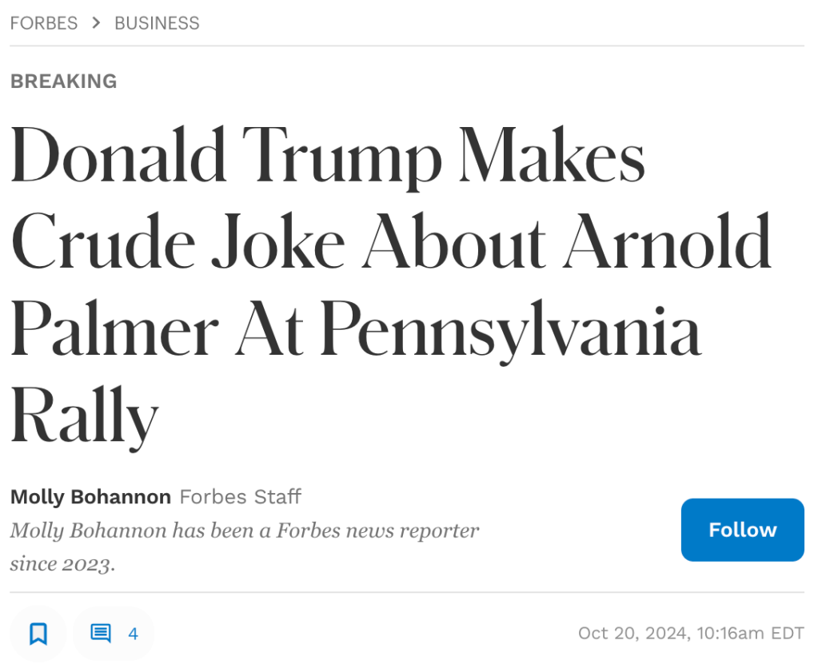This screenshot has height=672, width=818.
Task: Select the BREAKING tag above the headline
Action: [64, 82]
